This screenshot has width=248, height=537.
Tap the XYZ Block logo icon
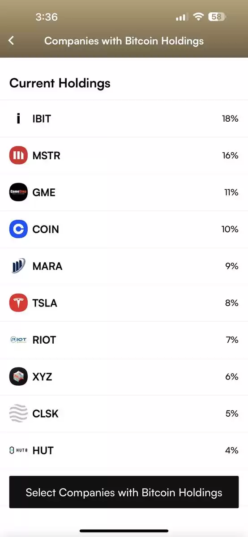click(18, 377)
